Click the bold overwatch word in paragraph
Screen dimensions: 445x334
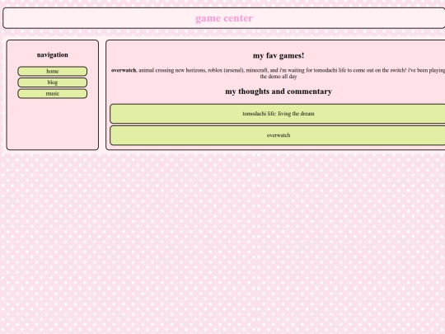pyautogui.click(x=124, y=70)
